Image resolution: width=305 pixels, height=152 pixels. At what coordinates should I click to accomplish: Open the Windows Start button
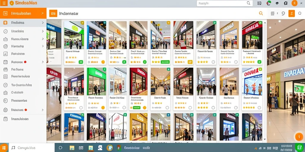(4, 148)
